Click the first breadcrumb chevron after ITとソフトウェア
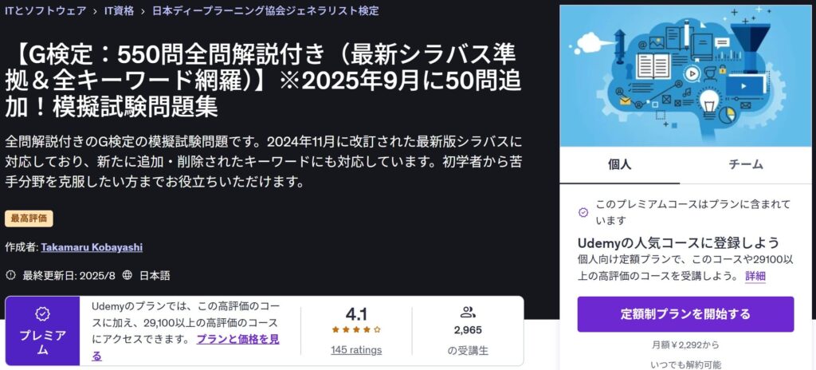 [95, 11]
